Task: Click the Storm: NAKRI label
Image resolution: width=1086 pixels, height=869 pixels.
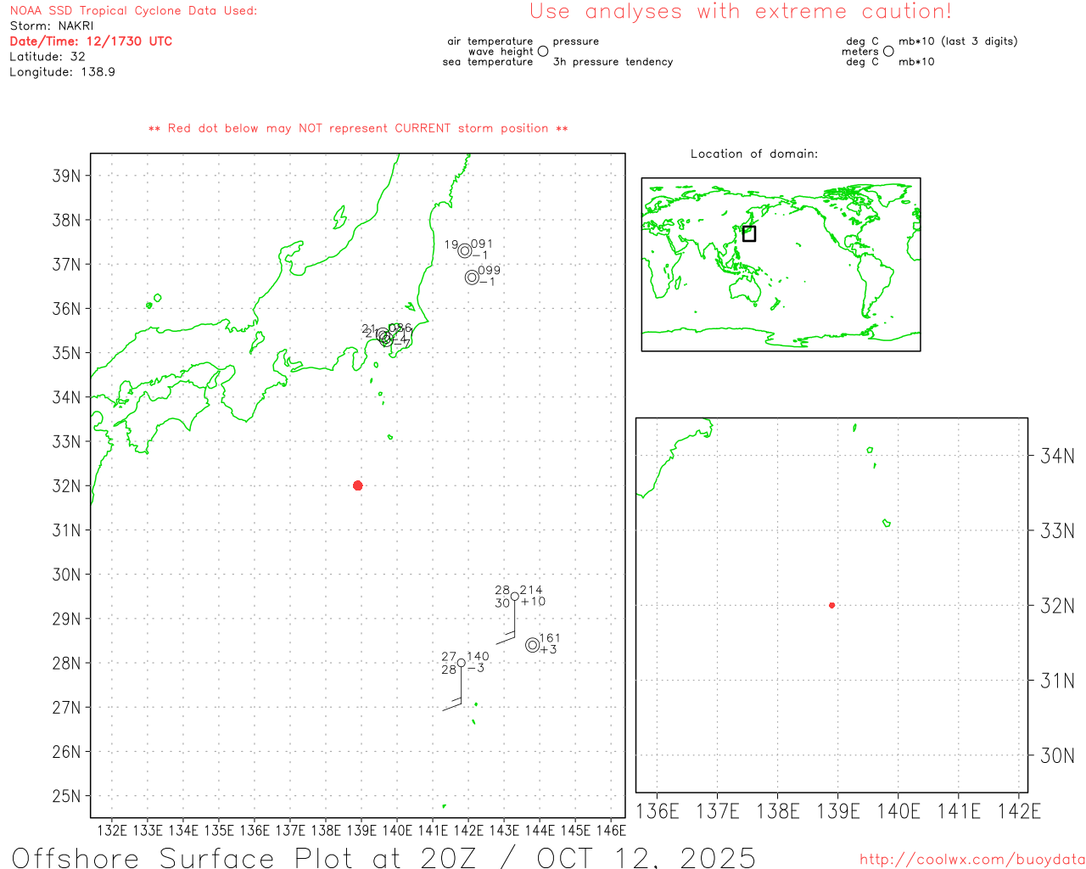Action: tap(52, 26)
